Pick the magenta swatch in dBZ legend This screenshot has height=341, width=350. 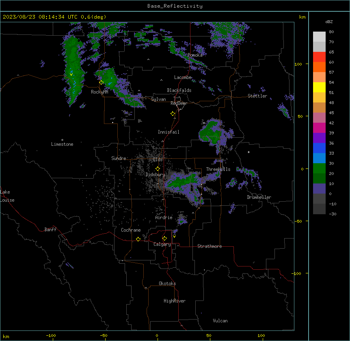coord(319,128)
